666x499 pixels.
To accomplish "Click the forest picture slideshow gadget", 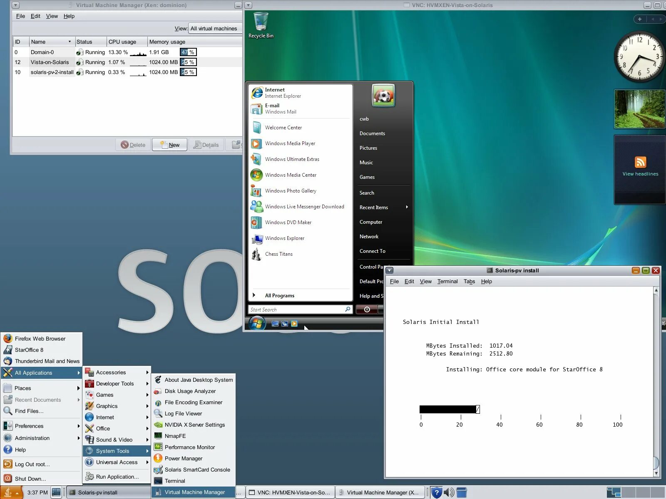I will [639, 109].
